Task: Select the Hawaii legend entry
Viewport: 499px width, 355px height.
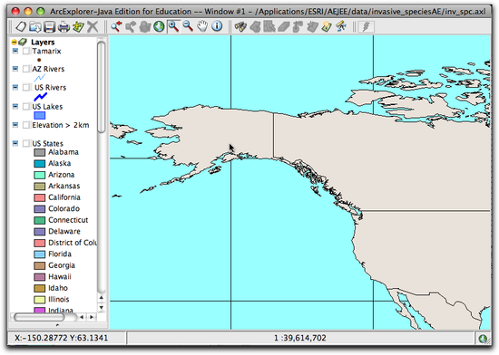Action: [x=60, y=276]
